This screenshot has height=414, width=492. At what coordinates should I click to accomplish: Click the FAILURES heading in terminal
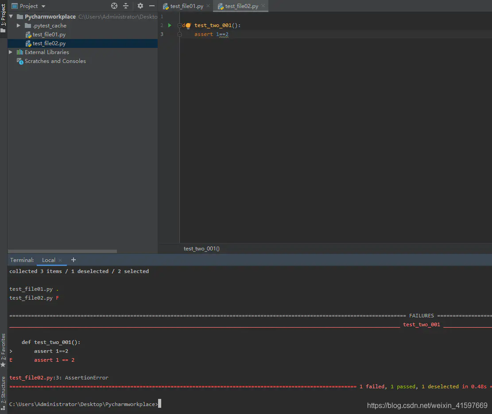coord(422,316)
